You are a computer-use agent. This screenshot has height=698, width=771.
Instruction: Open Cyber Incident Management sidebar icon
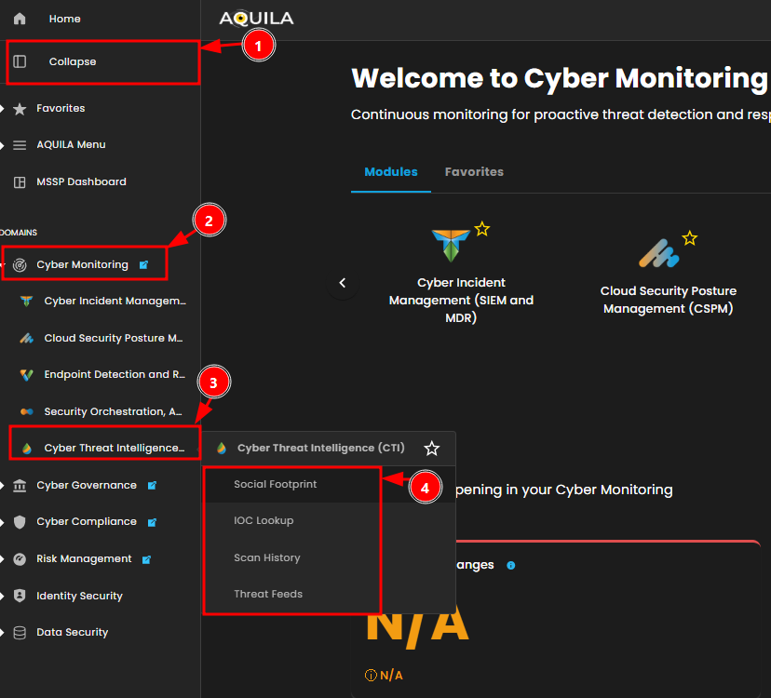pyautogui.click(x=26, y=301)
